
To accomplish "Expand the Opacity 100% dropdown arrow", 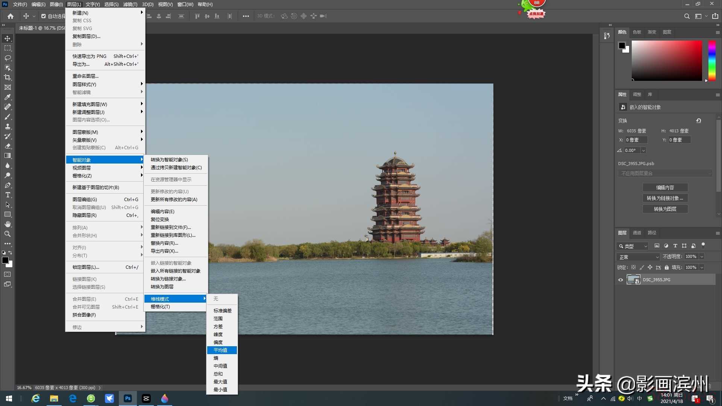I will tap(702, 257).
